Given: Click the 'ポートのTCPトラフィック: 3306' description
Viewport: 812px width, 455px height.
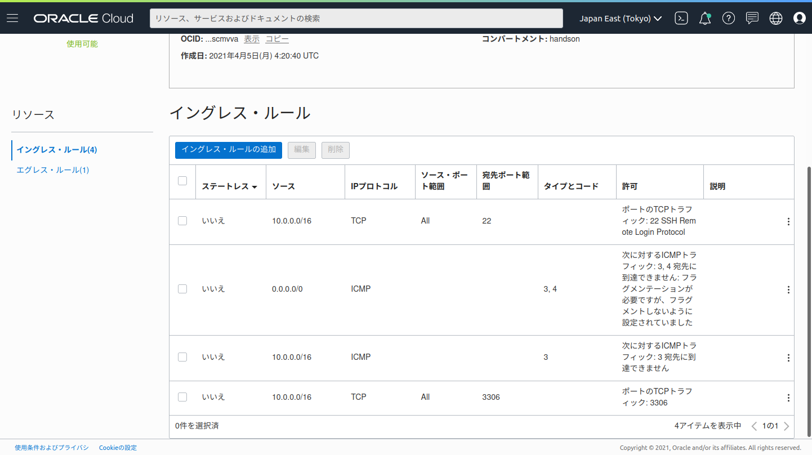Looking at the screenshot, I should click(657, 397).
